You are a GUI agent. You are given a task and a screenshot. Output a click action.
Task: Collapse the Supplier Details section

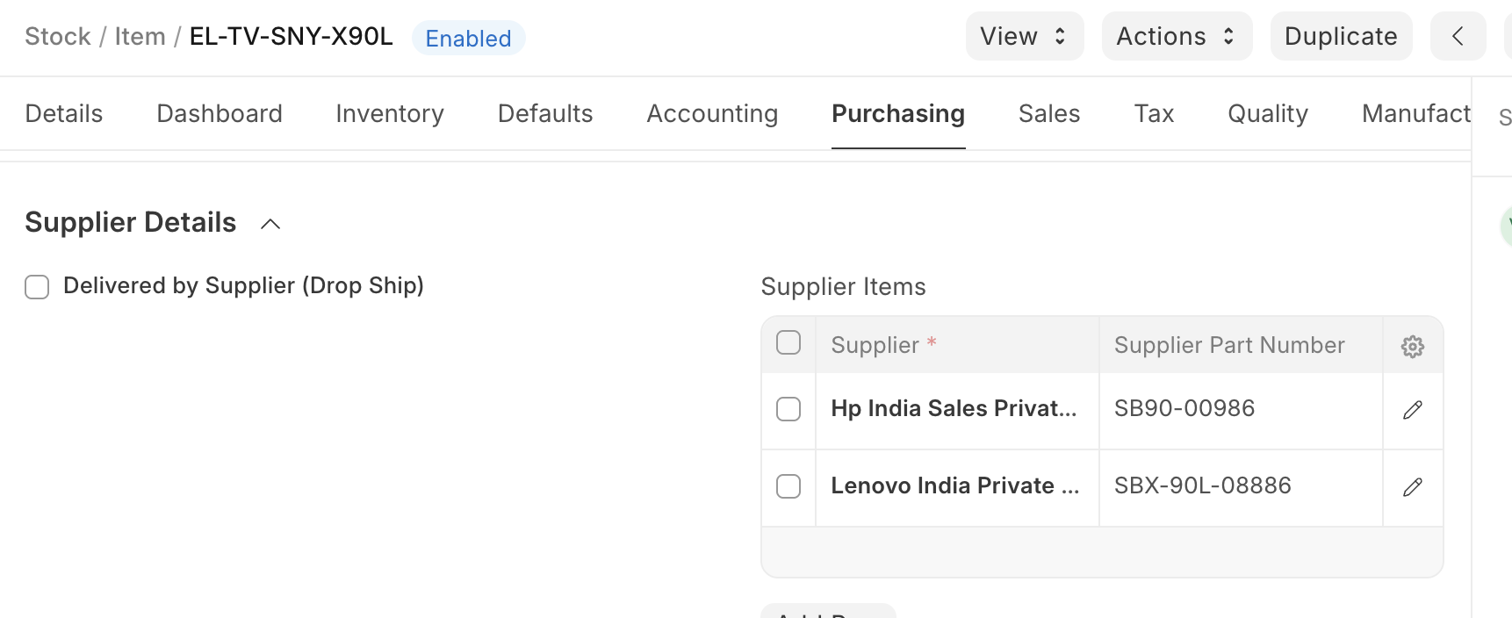270,224
